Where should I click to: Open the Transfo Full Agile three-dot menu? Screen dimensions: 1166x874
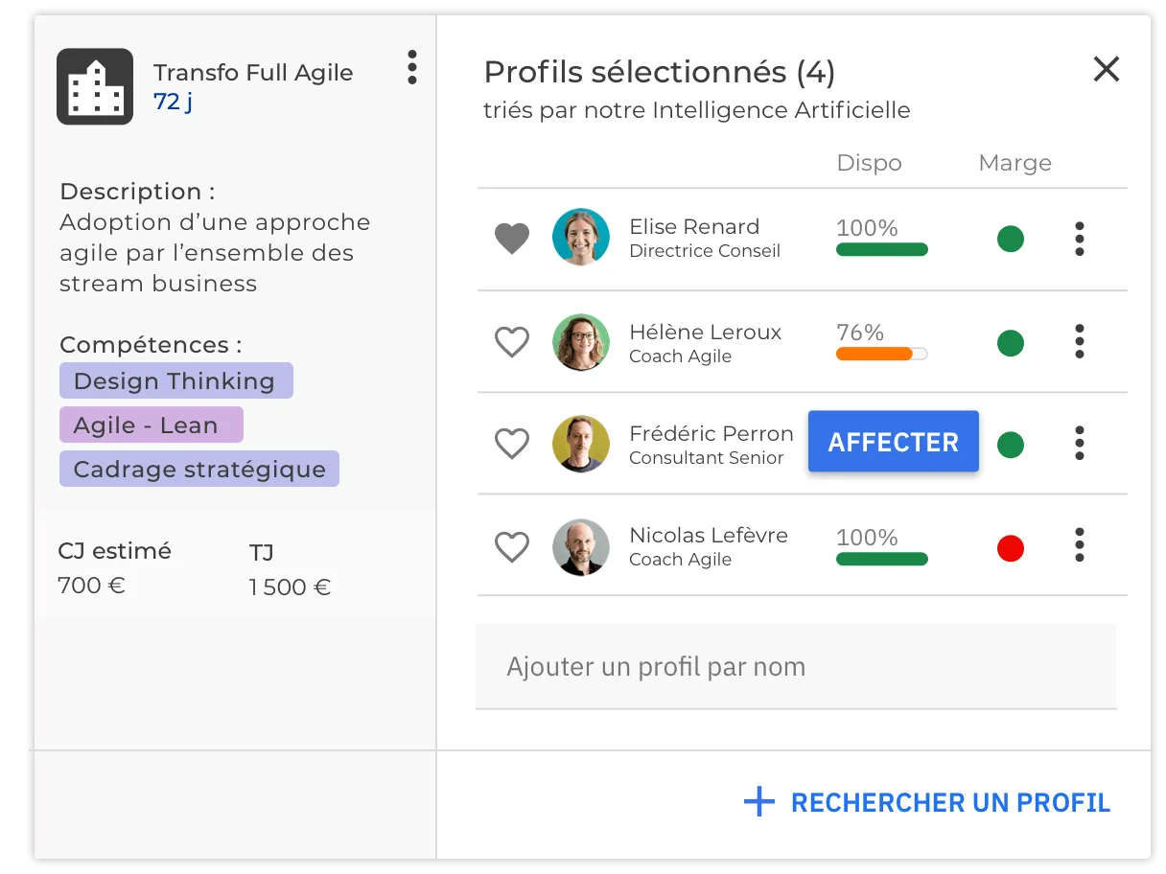pos(412,67)
